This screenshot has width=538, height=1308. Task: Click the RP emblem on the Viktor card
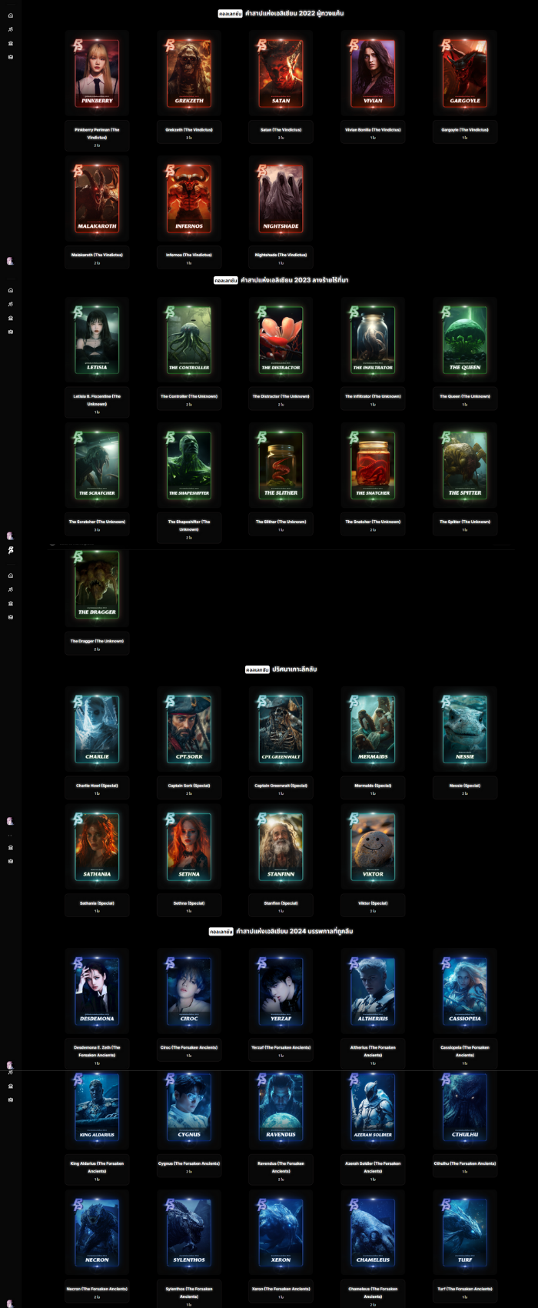click(354, 819)
